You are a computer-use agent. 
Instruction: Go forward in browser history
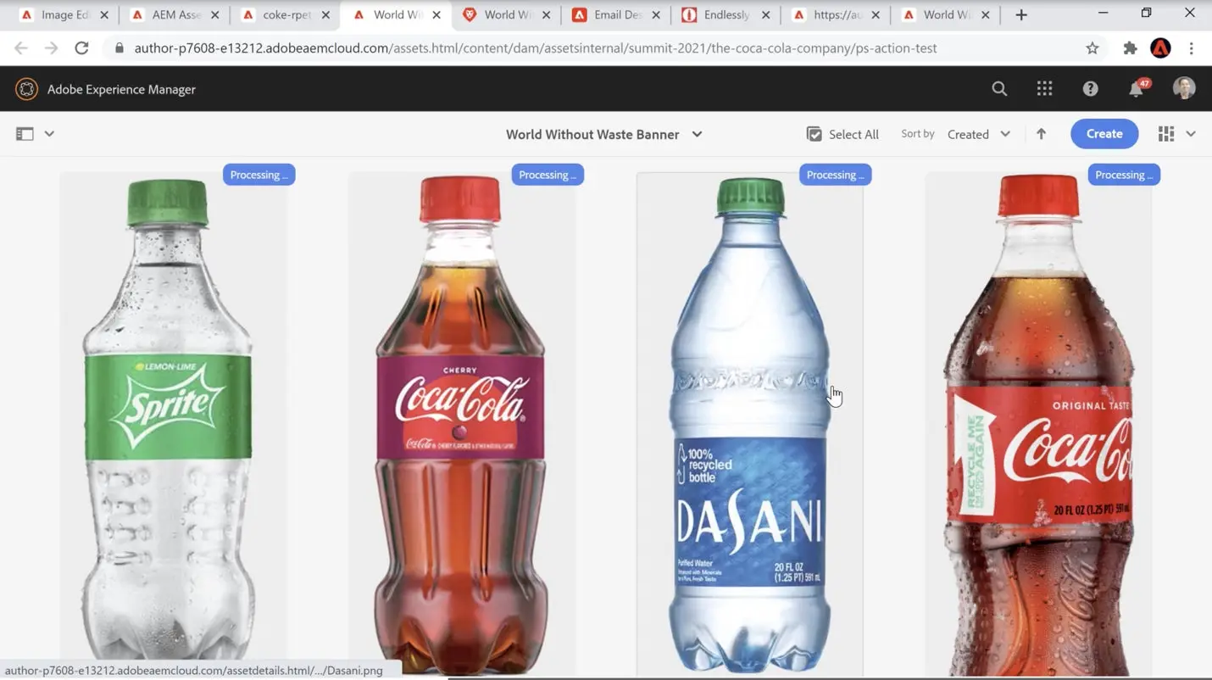point(51,48)
